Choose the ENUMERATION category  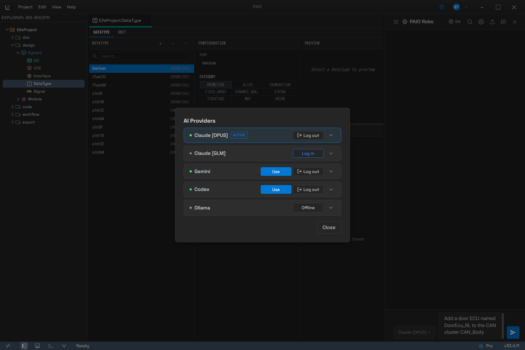[280, 85]
